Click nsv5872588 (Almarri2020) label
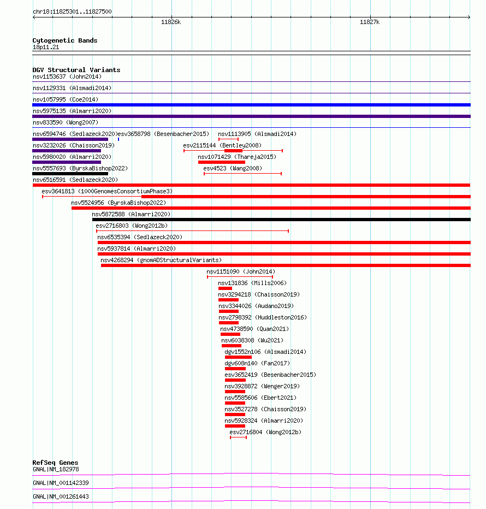The width and height of the screenshot is (486, 509). (x=131, y=214)
